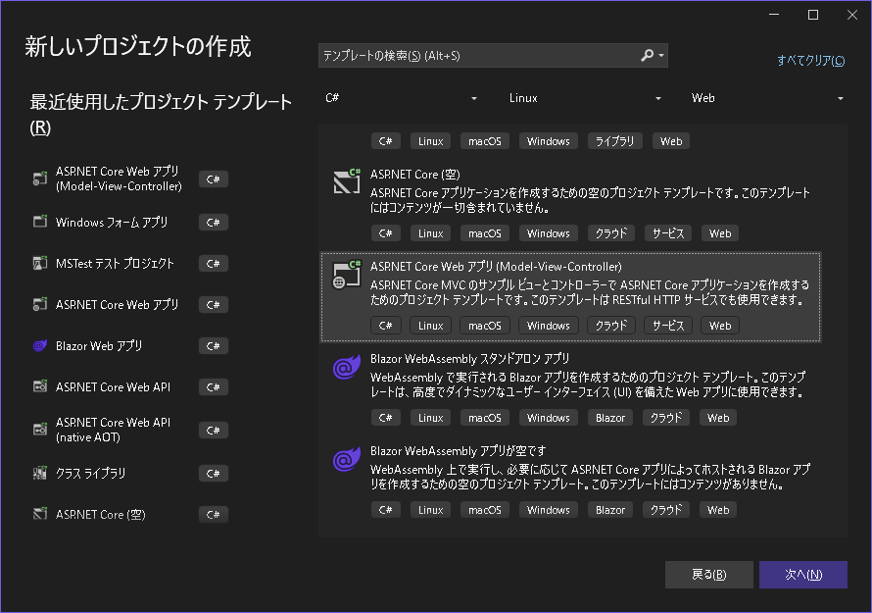This screenshot has height=613, width=872.
Task: Click ライブラリ tag in top tag row
Action: coord(614,141)
